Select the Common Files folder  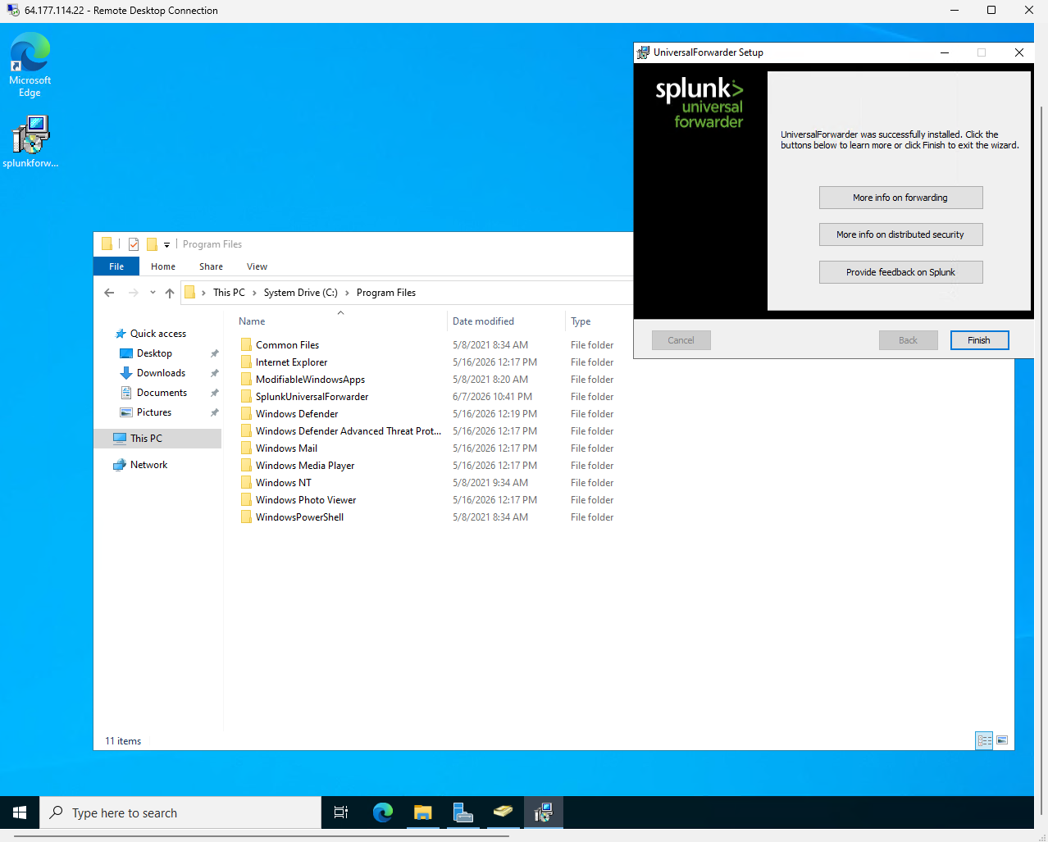287,345
